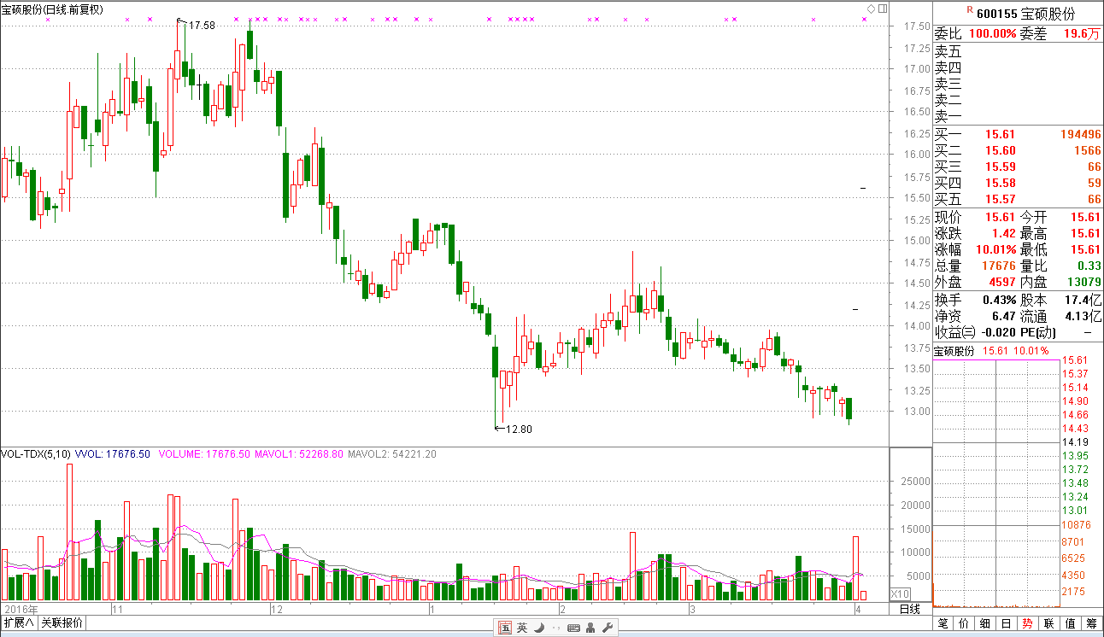The width and height of the screenshot is (1104, 637).
Task: Click the 17.58 high price annotation
Action: pyautogui.click(x=202, y=26)
